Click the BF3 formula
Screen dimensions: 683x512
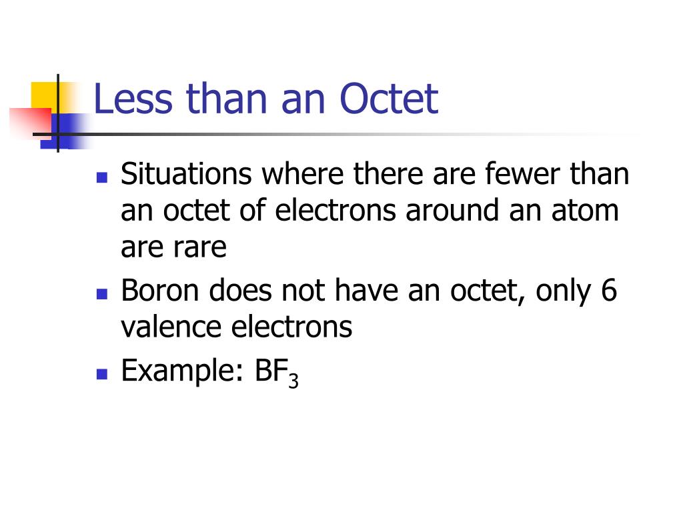(x=277, y=373)
